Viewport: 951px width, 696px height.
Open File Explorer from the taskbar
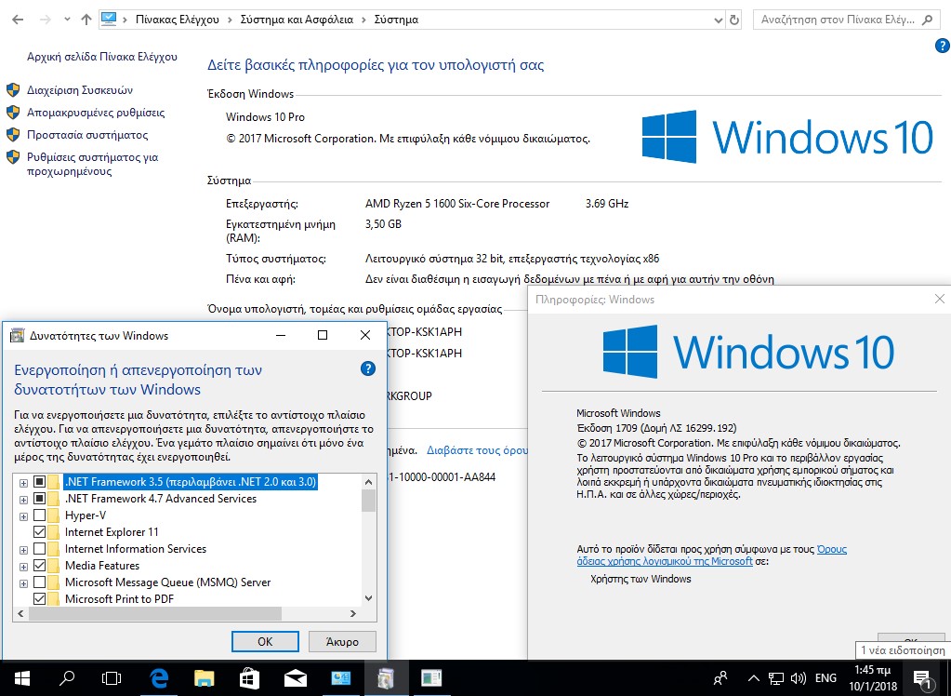point(204,677)
